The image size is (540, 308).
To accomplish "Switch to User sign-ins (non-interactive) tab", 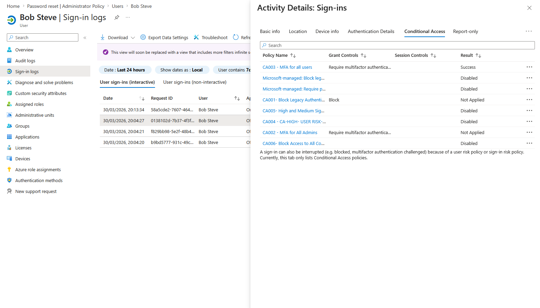I will pos(195,82).
